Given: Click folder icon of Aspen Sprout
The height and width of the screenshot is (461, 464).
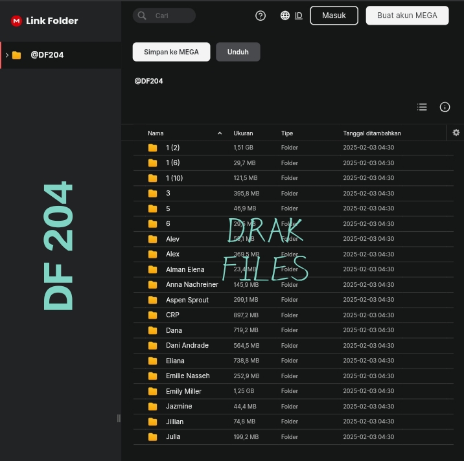Looking at the screenshot, I should 153,300.
